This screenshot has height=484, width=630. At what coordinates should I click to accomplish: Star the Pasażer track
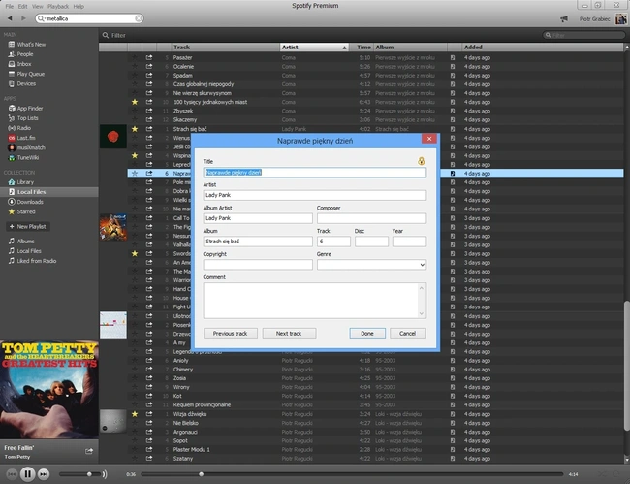135,57
